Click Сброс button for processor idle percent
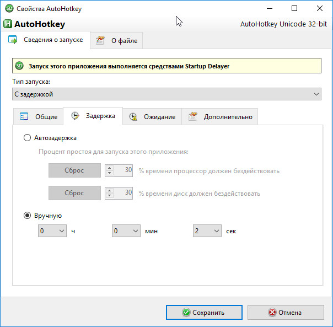Viewport: 333px width, 327px height. point(74,170)
